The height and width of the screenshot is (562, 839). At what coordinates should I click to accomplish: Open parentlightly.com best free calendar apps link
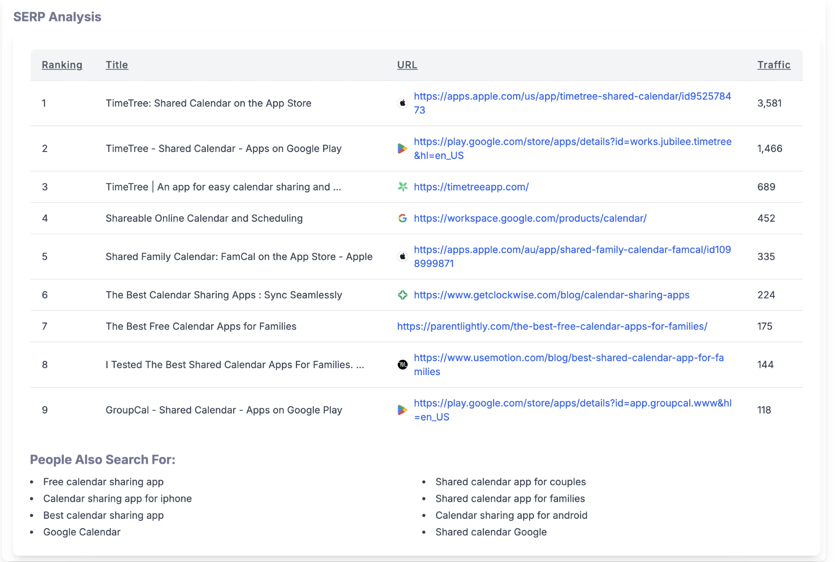coord(552,327)
